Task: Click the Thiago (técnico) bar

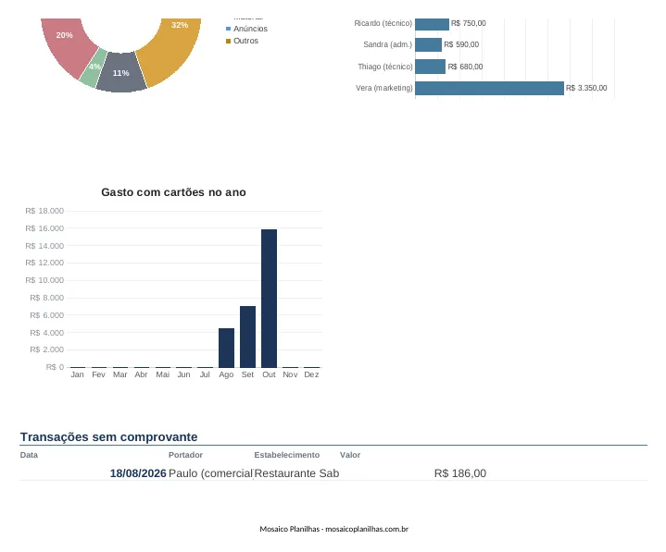Action: (431, 67)
